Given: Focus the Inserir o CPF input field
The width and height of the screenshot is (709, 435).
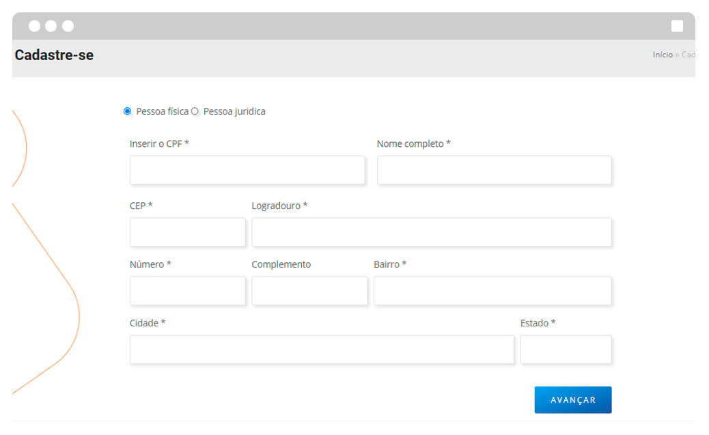Looking at the screenshot, I should (x=247, y=170).
